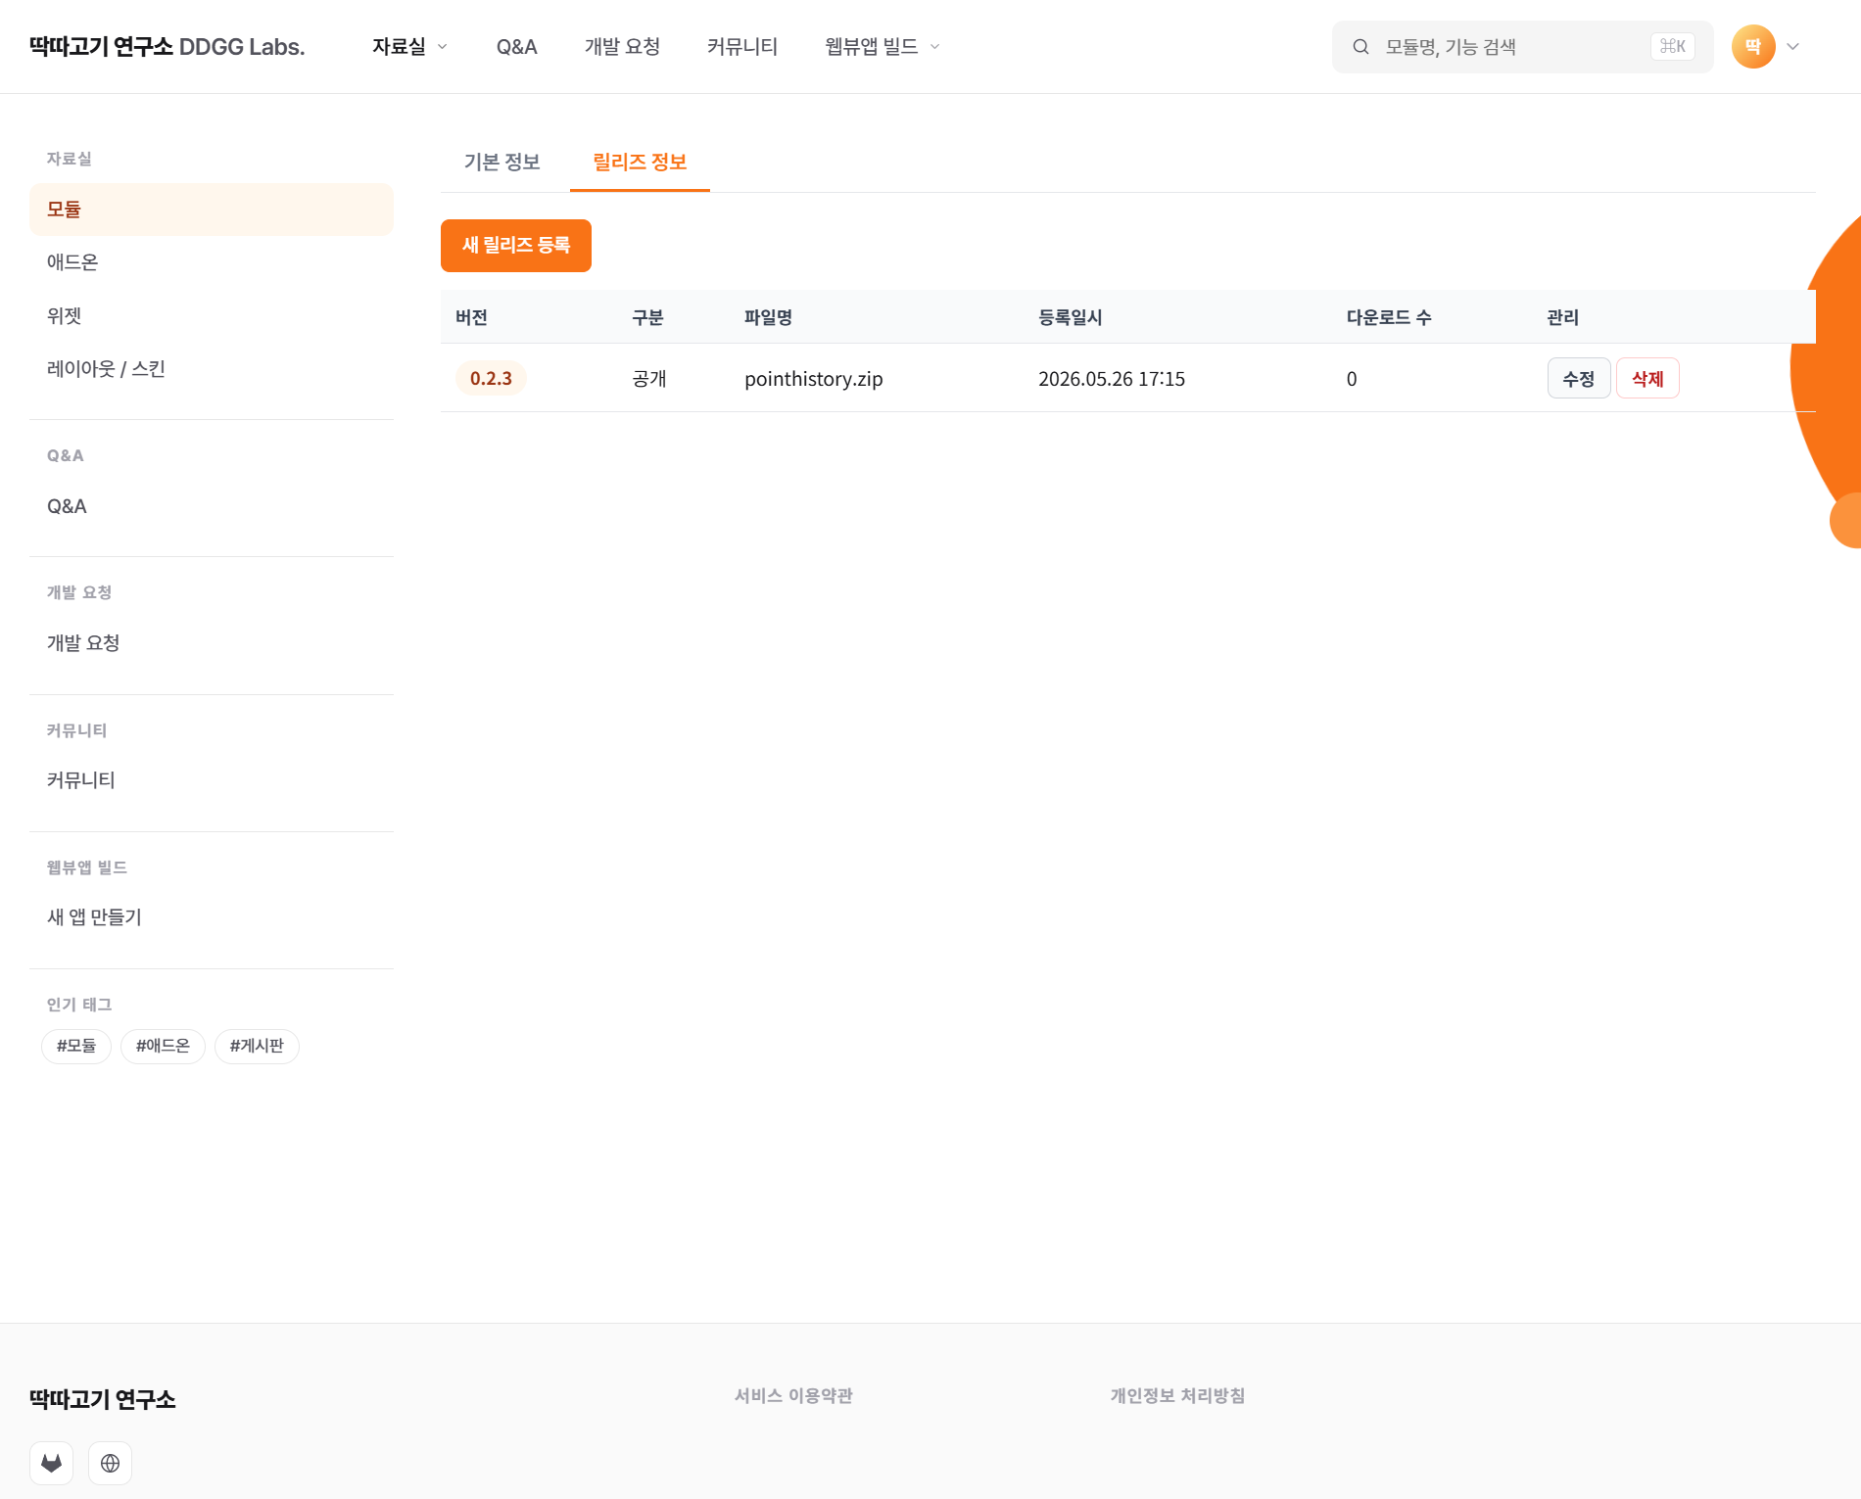
Task: Open Q&A in the top navigation
Action: tap(517, 47)
